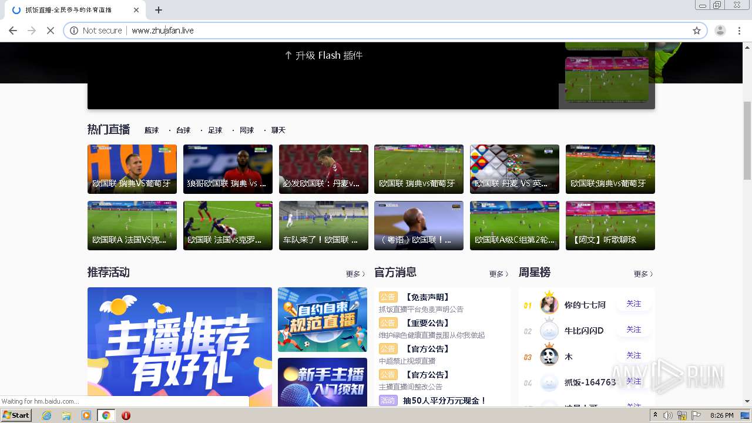This screenshot has height=423, width=752.
Task: Open Windows Media Player in taskbar
Action: 86,415
